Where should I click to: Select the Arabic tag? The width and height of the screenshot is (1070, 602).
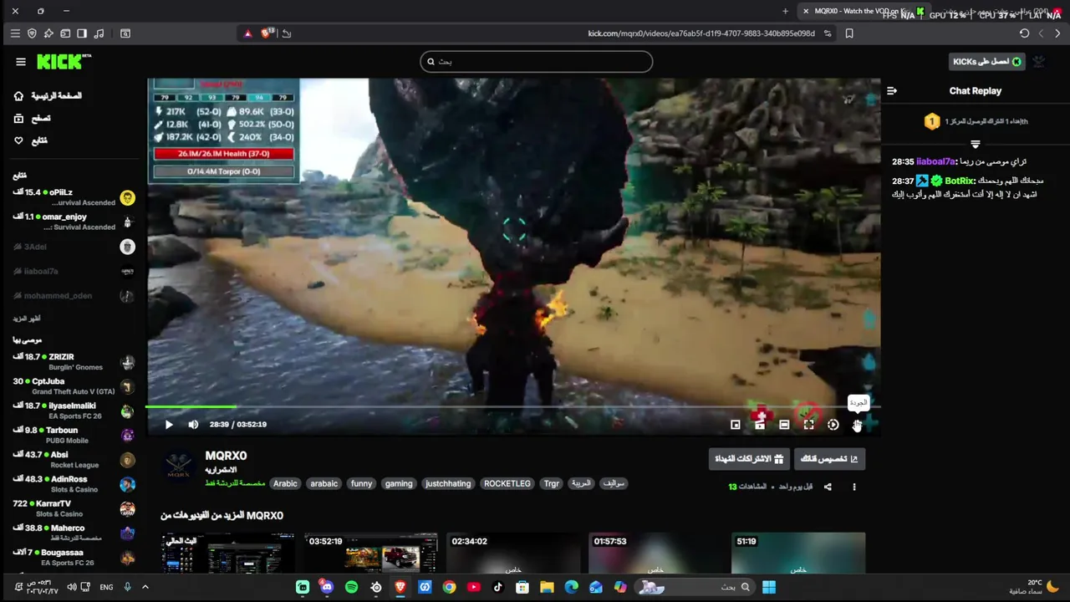tap(285, 483)
